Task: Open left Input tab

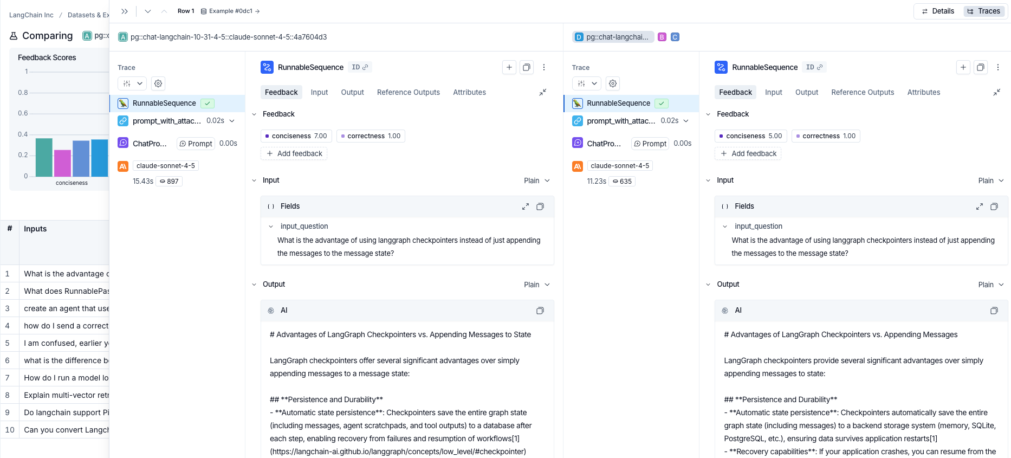Action: pos(319,92)
